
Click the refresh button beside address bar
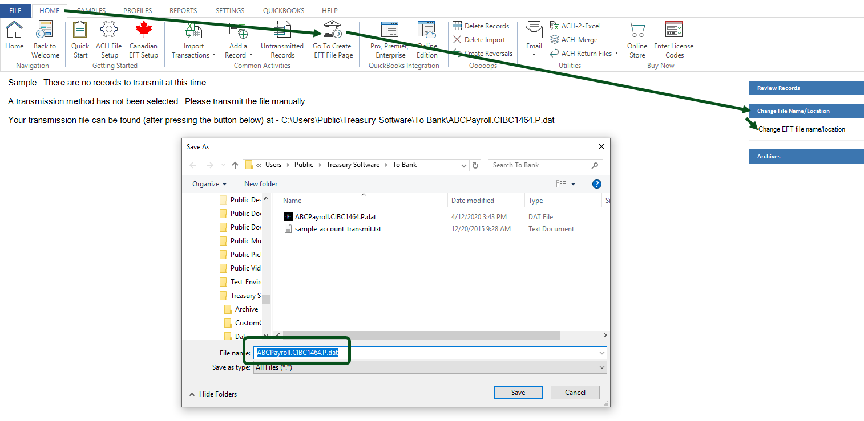pos(476,165)
